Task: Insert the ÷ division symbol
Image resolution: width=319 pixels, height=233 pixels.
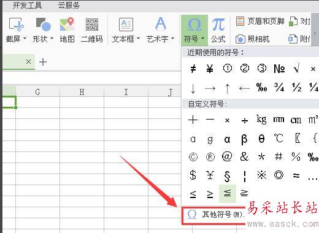Action: (x=245, y=121)
